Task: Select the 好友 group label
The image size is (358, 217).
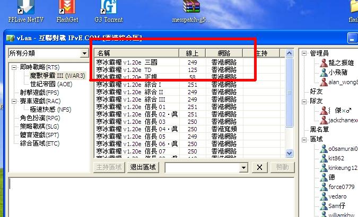Action: 316,92
